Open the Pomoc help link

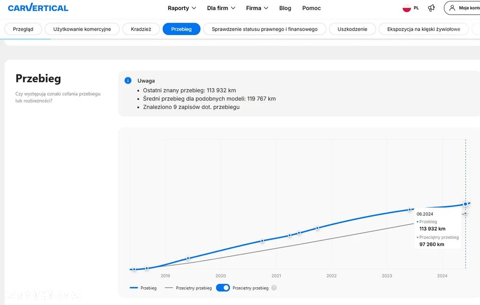coord(312,8)
